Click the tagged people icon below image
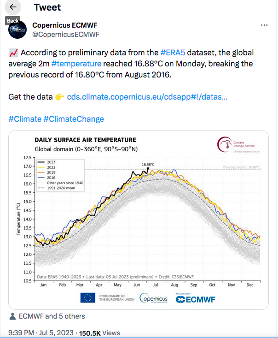 [x=12, y=316]
